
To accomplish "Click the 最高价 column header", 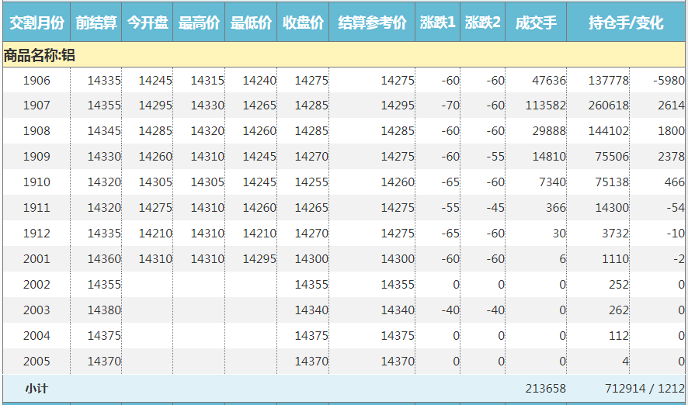I will (x=199, y=23).
